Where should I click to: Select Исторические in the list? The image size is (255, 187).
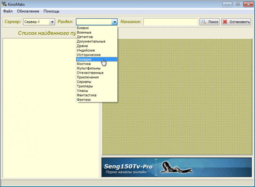click(97, 55)
